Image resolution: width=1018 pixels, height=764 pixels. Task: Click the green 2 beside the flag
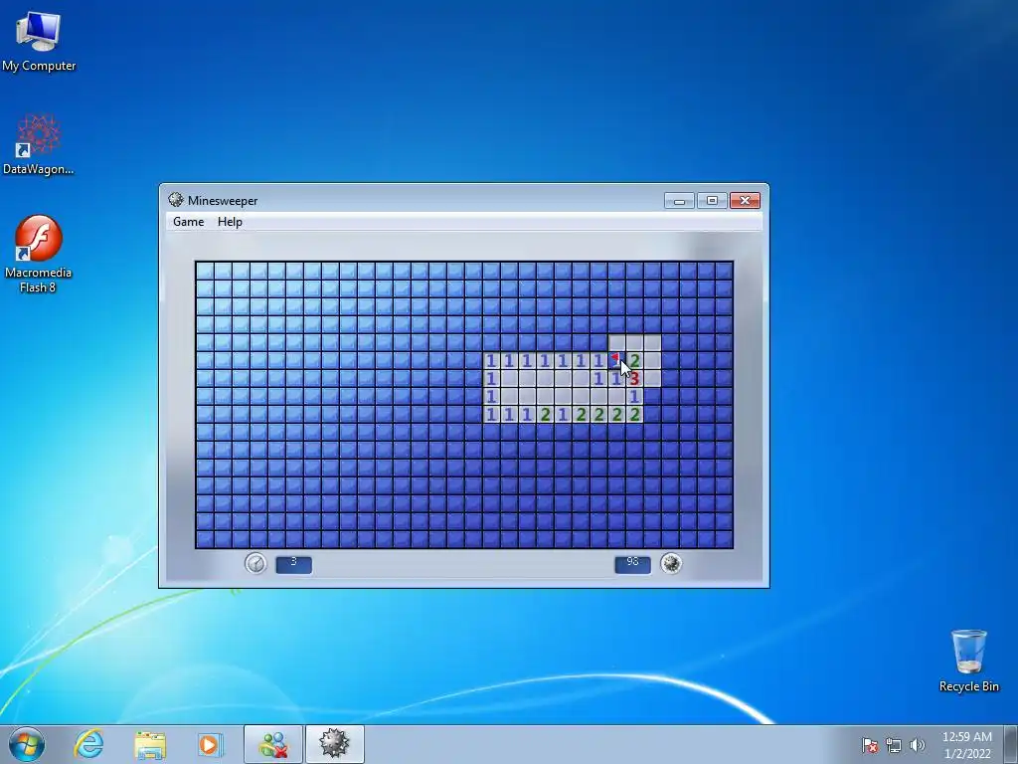pos(634,360)
